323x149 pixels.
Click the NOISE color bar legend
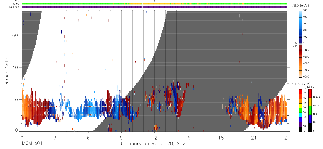tap(310, 110)
